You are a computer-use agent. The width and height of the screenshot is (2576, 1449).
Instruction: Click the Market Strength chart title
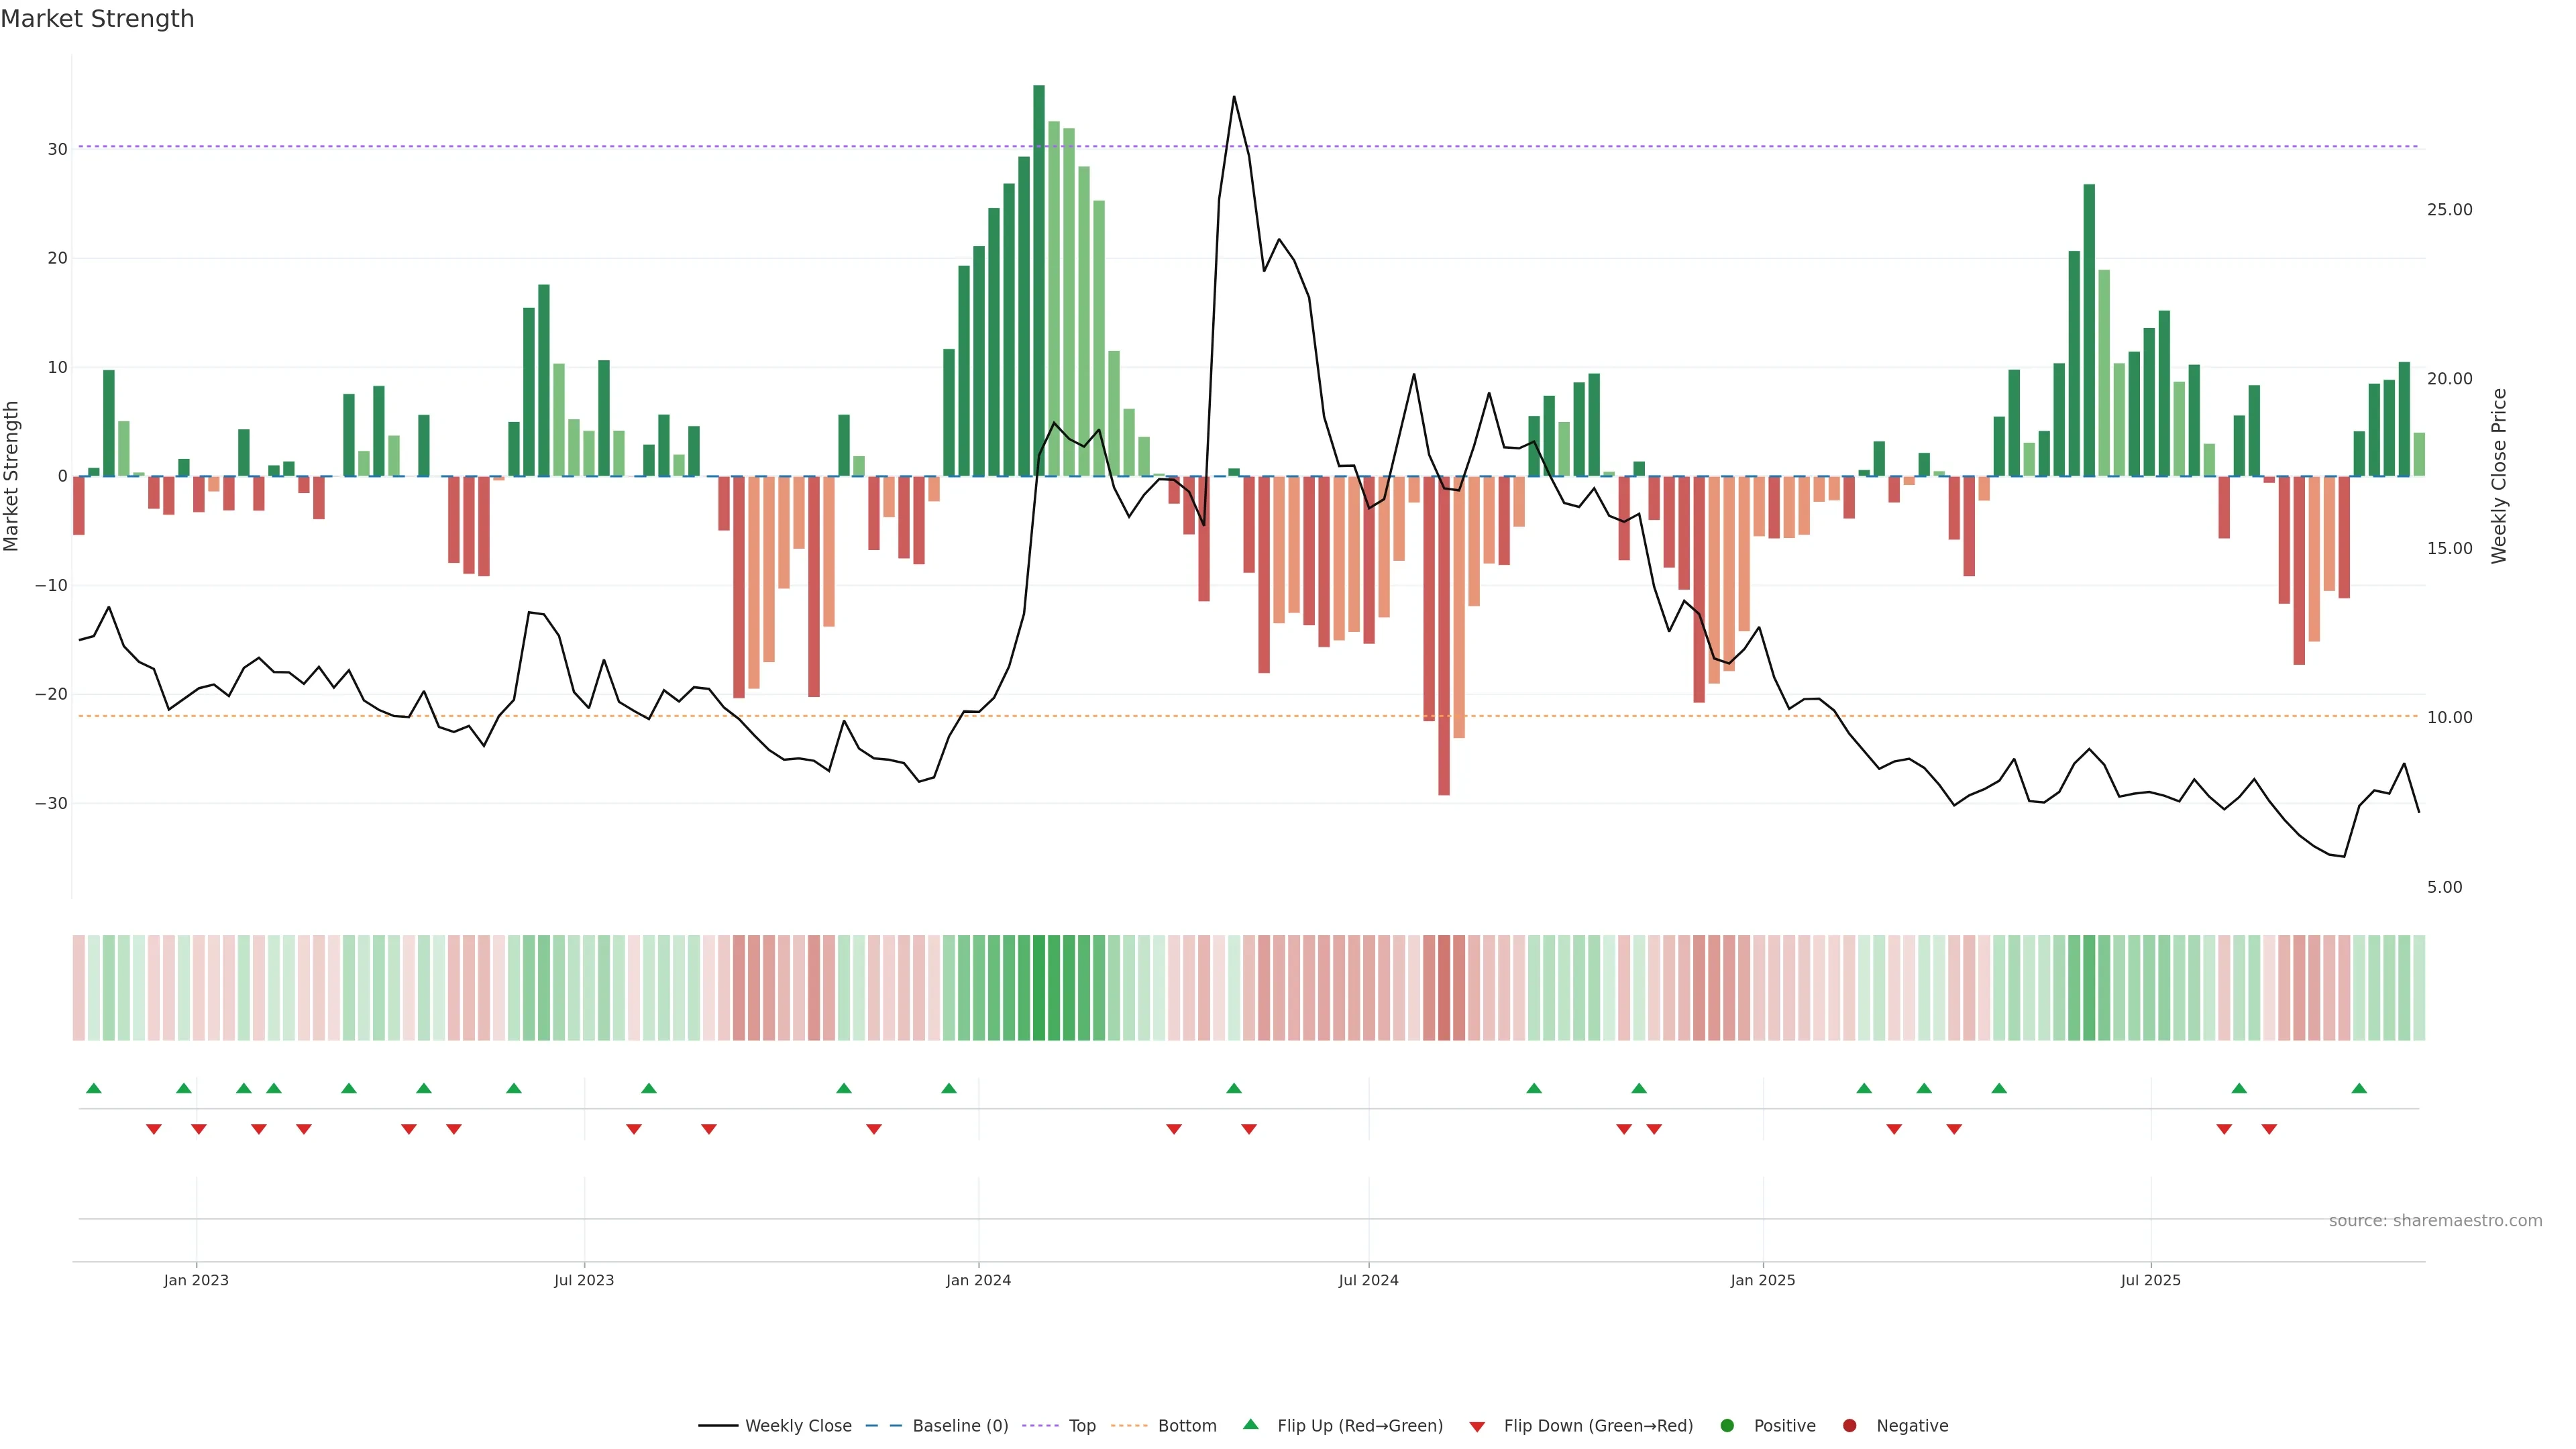pos(97,19)
